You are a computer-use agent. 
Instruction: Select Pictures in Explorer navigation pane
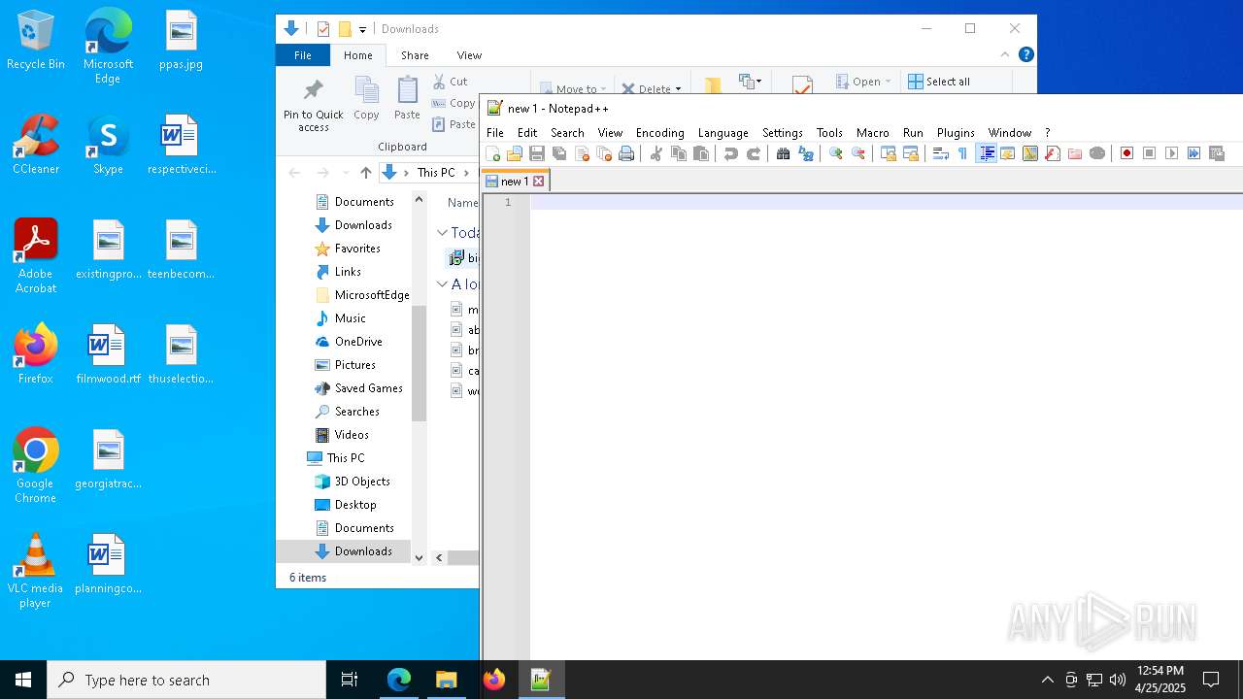[354, 365]
